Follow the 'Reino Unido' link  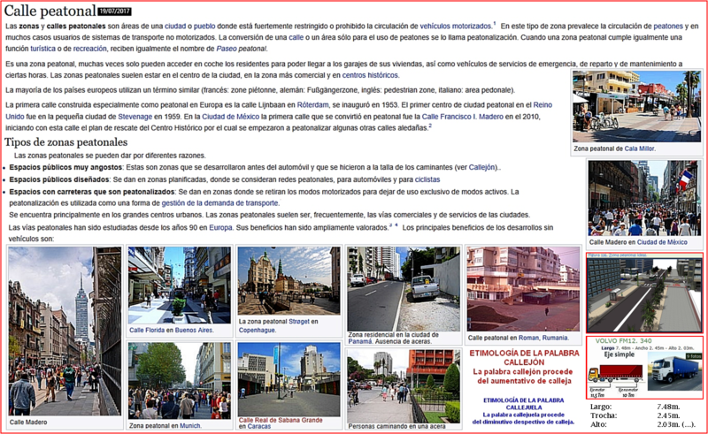543,105
